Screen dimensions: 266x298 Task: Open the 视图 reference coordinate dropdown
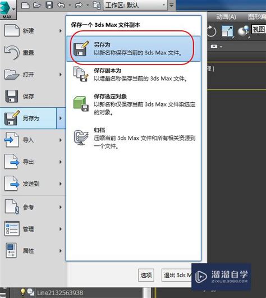(259, 29)
